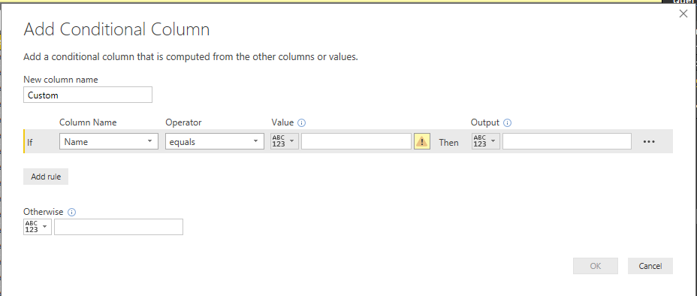Click the Cancel button
The height and width of the screenshot is (296, 697).
[x=650, y=266]
